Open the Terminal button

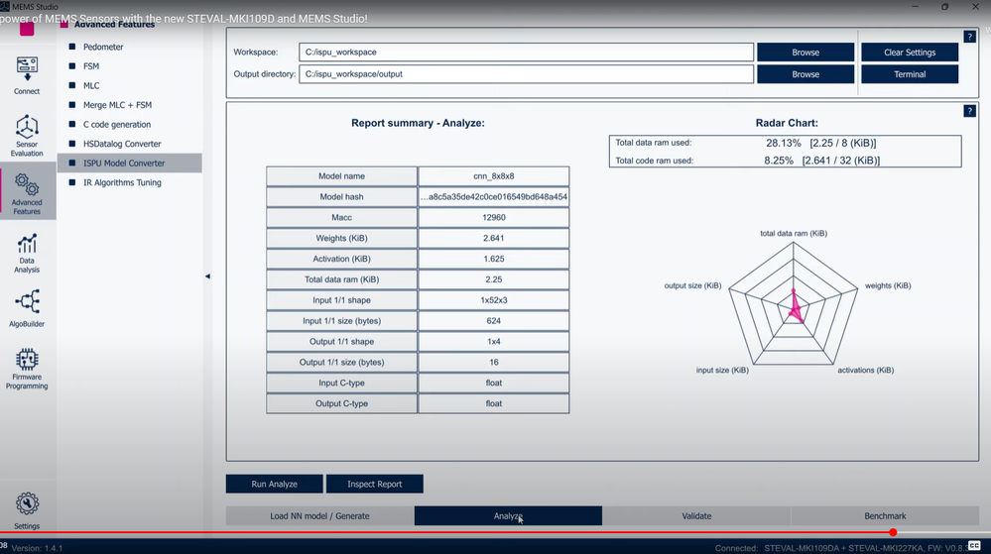coord(910,74)
